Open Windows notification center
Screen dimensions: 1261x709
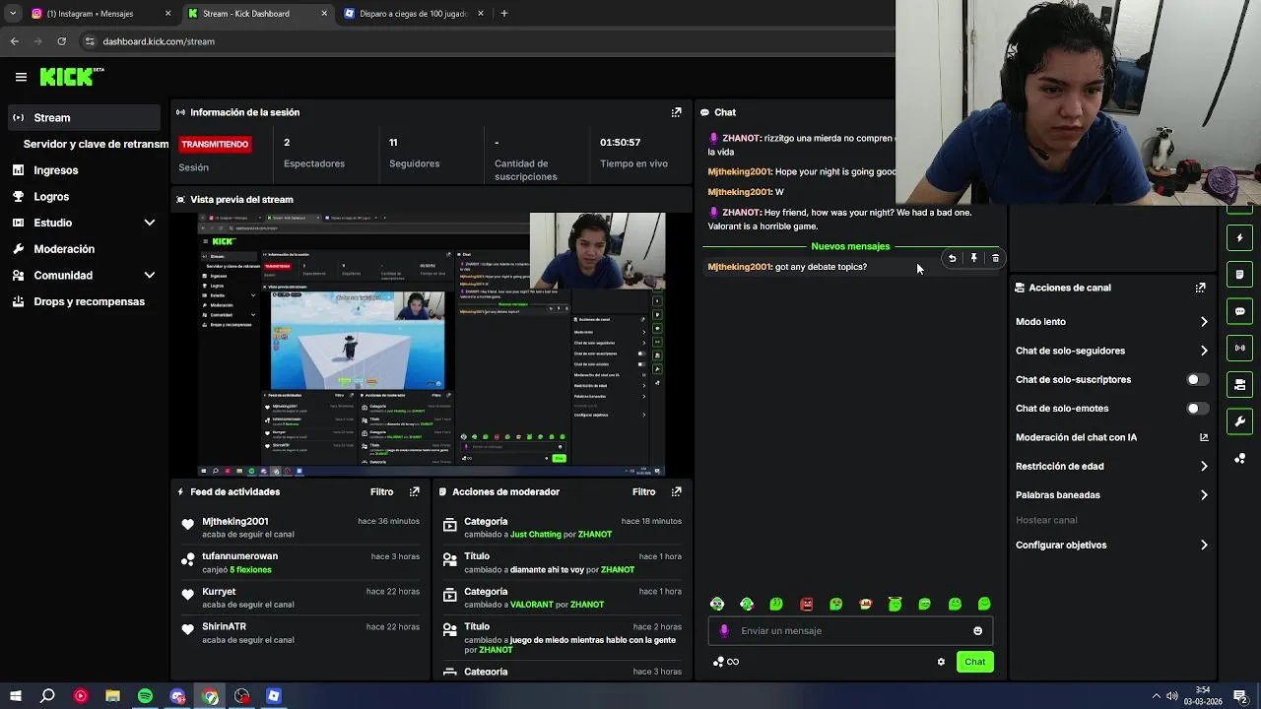pyautogui.click(x=1239, y=696)
